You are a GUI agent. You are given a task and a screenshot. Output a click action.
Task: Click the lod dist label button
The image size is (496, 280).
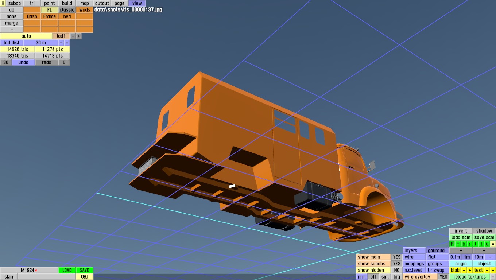(x=12, y=43)
